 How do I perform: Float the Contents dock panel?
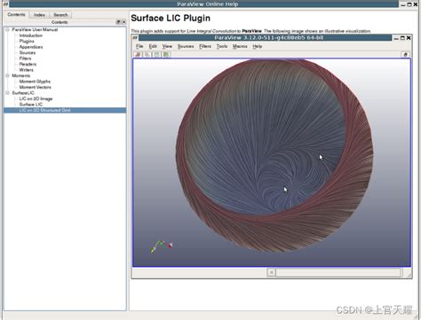pos(118,22)
